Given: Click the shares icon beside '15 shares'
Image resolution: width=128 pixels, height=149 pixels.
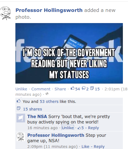Looking at the screenshot, I should (19, 108).
